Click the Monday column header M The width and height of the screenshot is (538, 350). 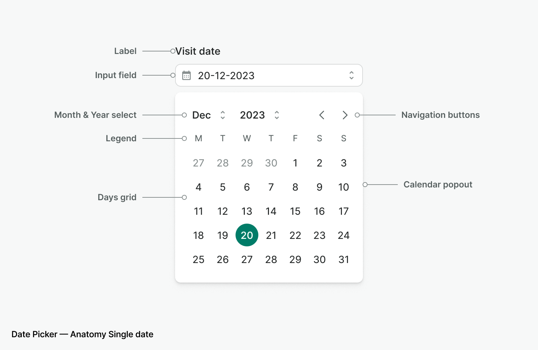click(199, 138)
